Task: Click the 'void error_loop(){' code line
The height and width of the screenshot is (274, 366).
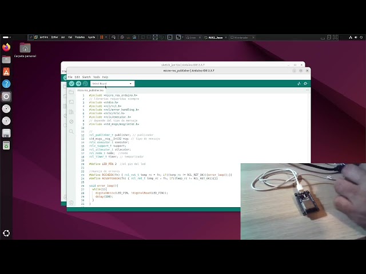Action: (104, 186)
